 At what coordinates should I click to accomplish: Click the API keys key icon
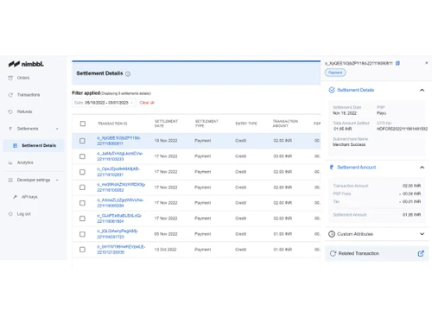pos(15,197)
